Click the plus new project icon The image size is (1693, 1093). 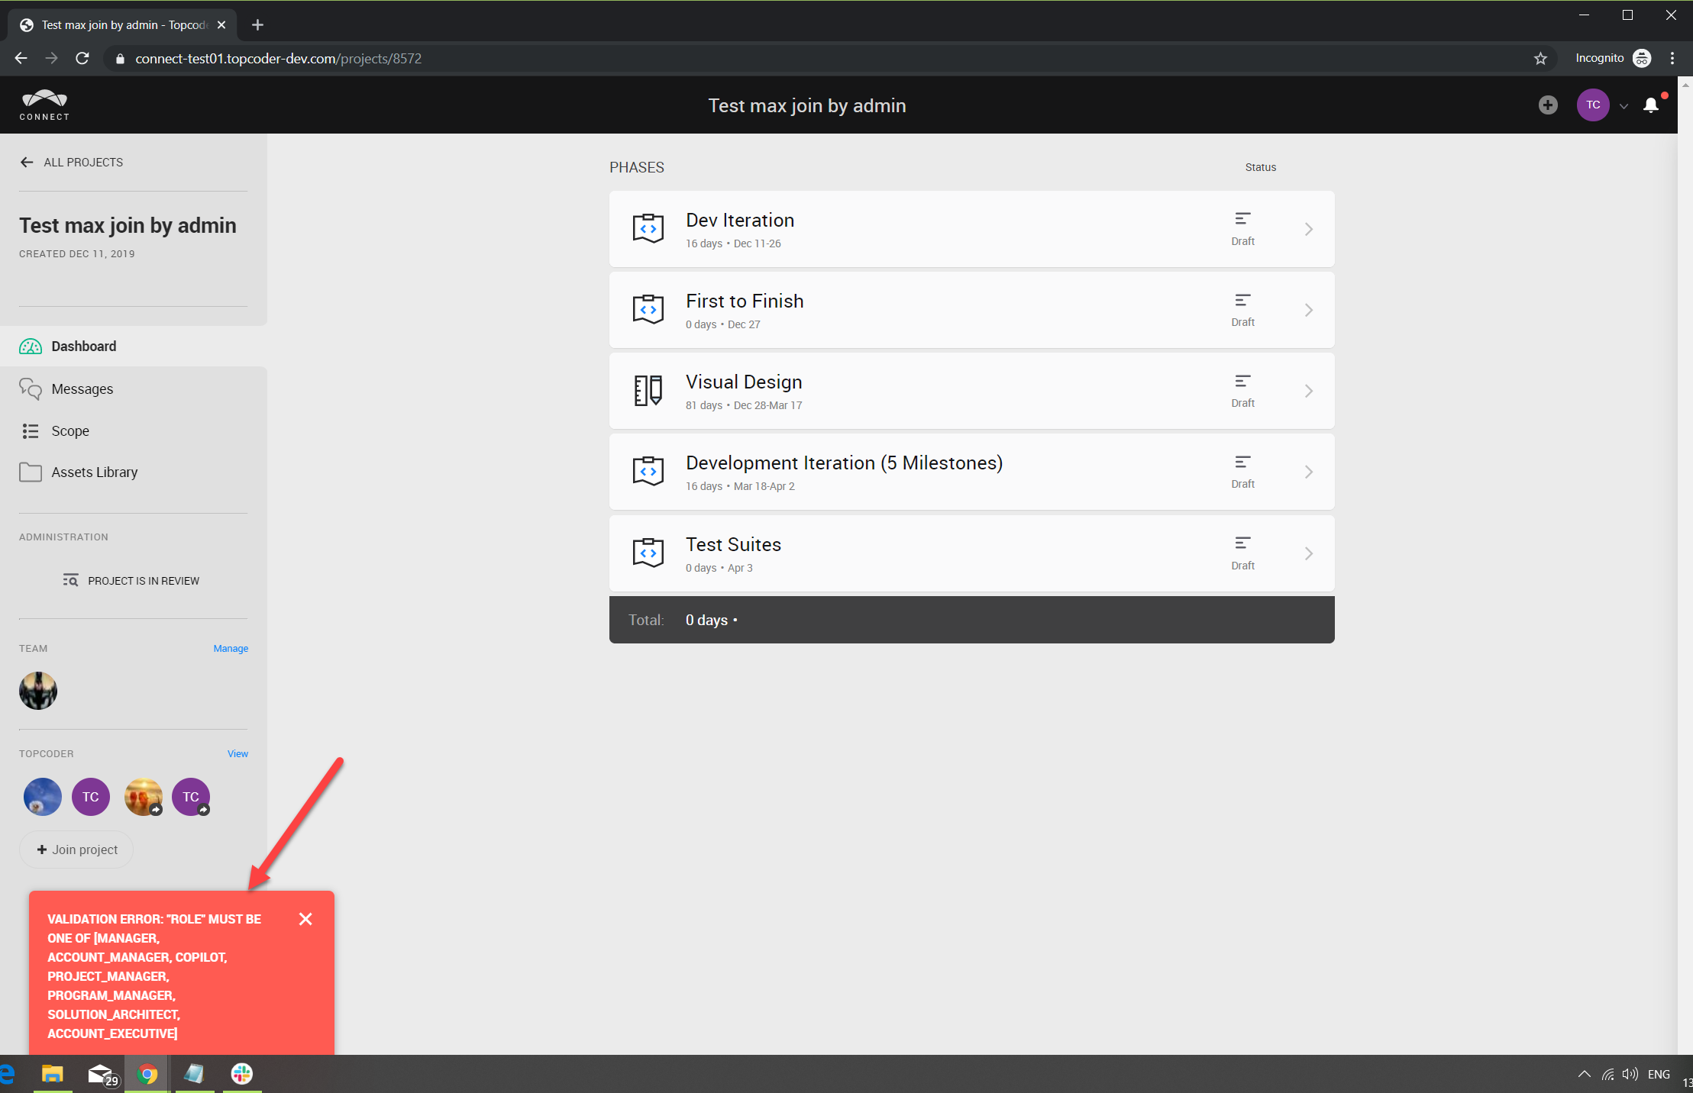click(1548, 105)
